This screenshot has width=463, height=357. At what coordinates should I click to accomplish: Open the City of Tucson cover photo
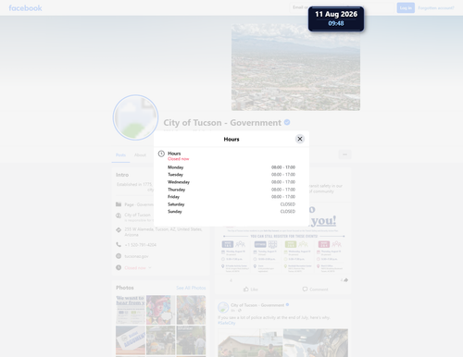[x=295, y=68]
